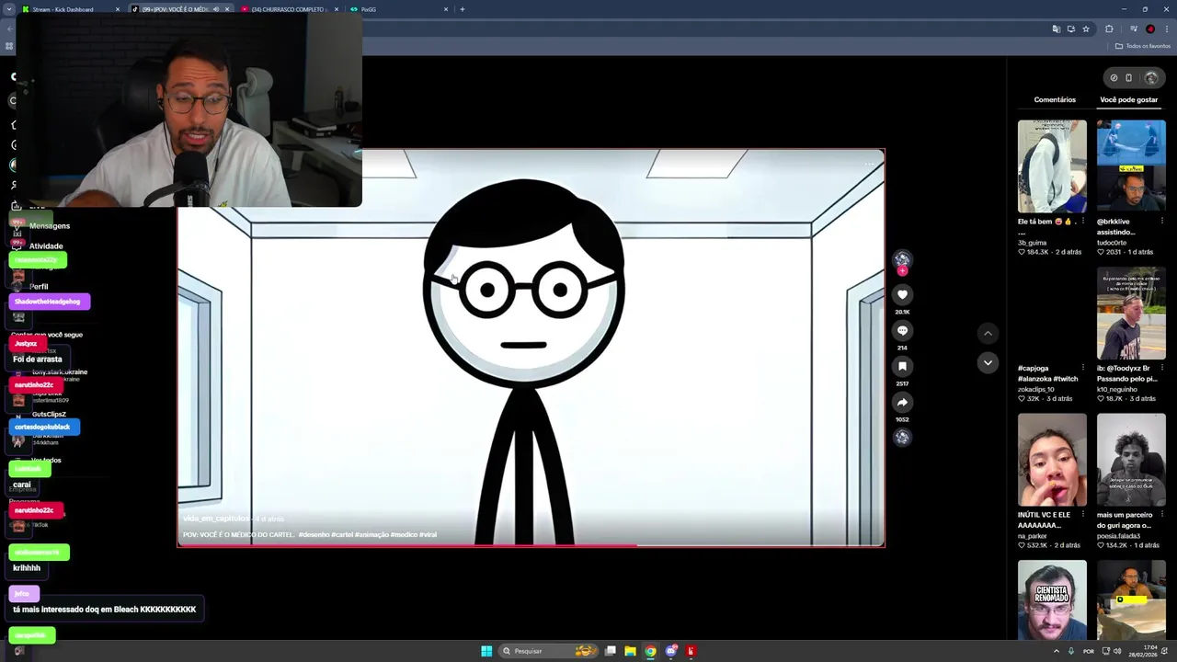Image resolution: width=1177 pixels, height=662 pixels.
Task: Like the video with the heart icon
Action: point(902,294)
